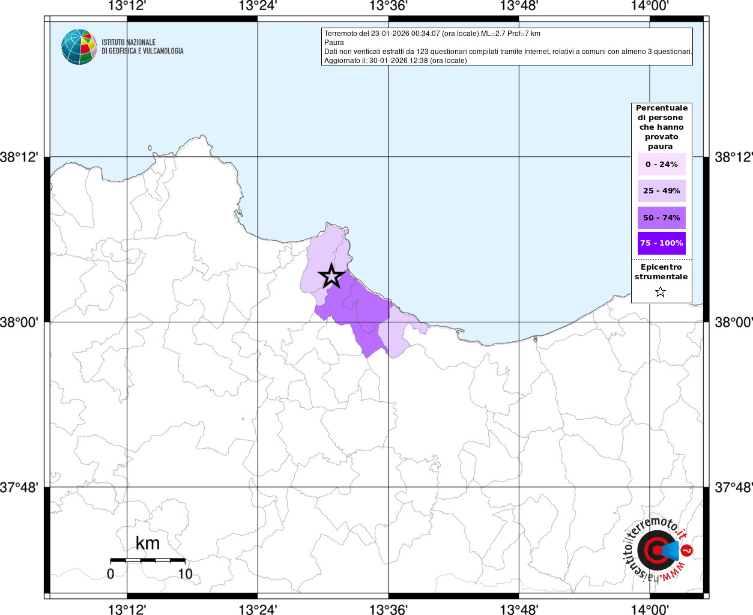Click the epicenter star on the map
The image size is (753, 615).
coord(331,277)
